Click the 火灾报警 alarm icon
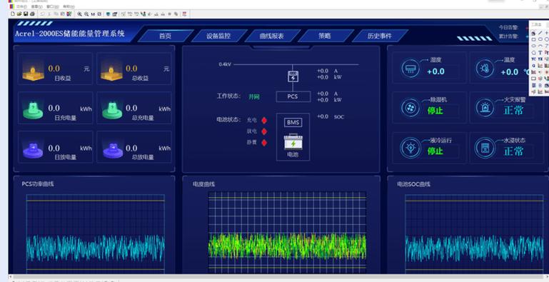This screenshot has height=282, width=549. tap(485, 108)
